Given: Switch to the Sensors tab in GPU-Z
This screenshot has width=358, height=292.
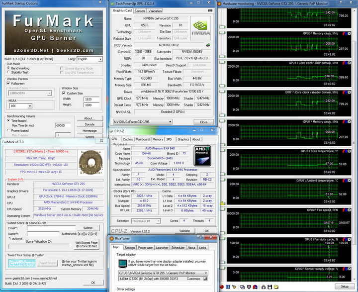Looking at the screenshot, I should coord(140,11).
